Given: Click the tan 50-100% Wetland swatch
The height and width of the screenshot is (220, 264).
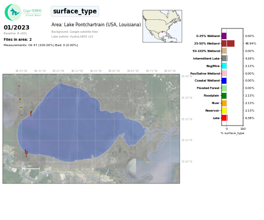Looking at the screenshot, I should point(224,51).
